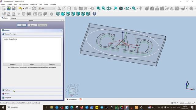Expand the Операция section
The height and width of the screenshot is (110, 196).
point(32,97)
